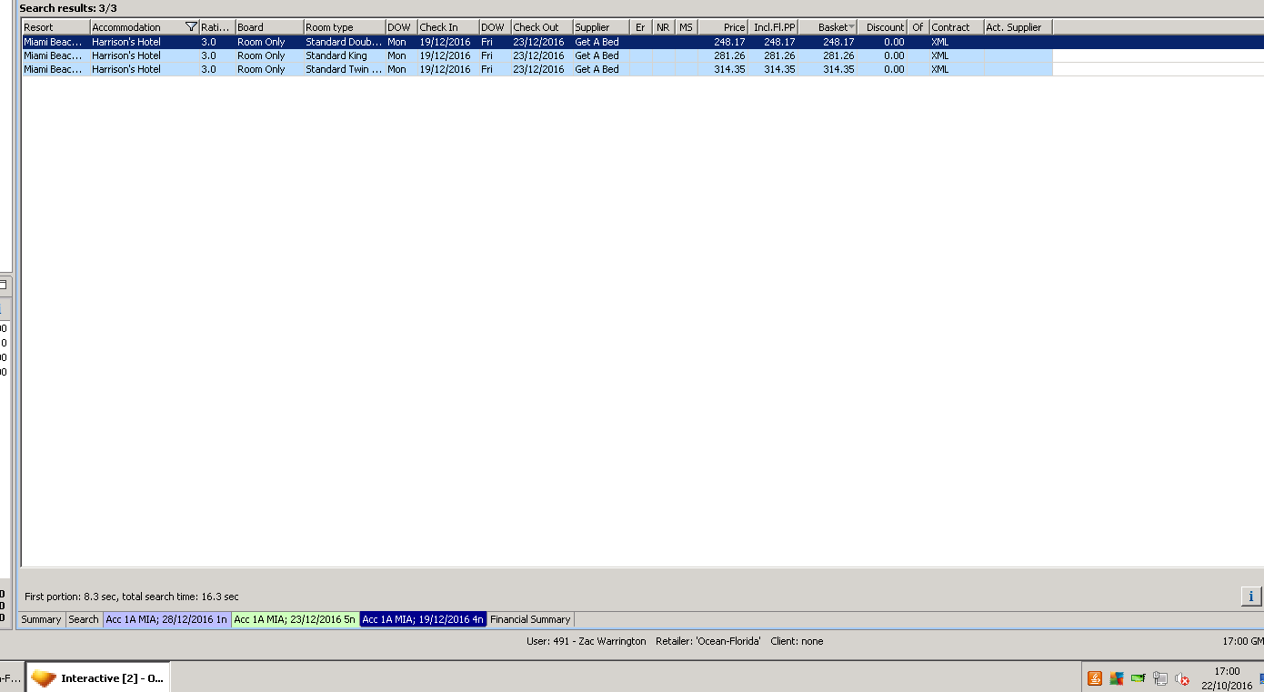
Task: Open the Acc 1A MIA; 23/12/2016 5n tab
Action: coord(295,619)
